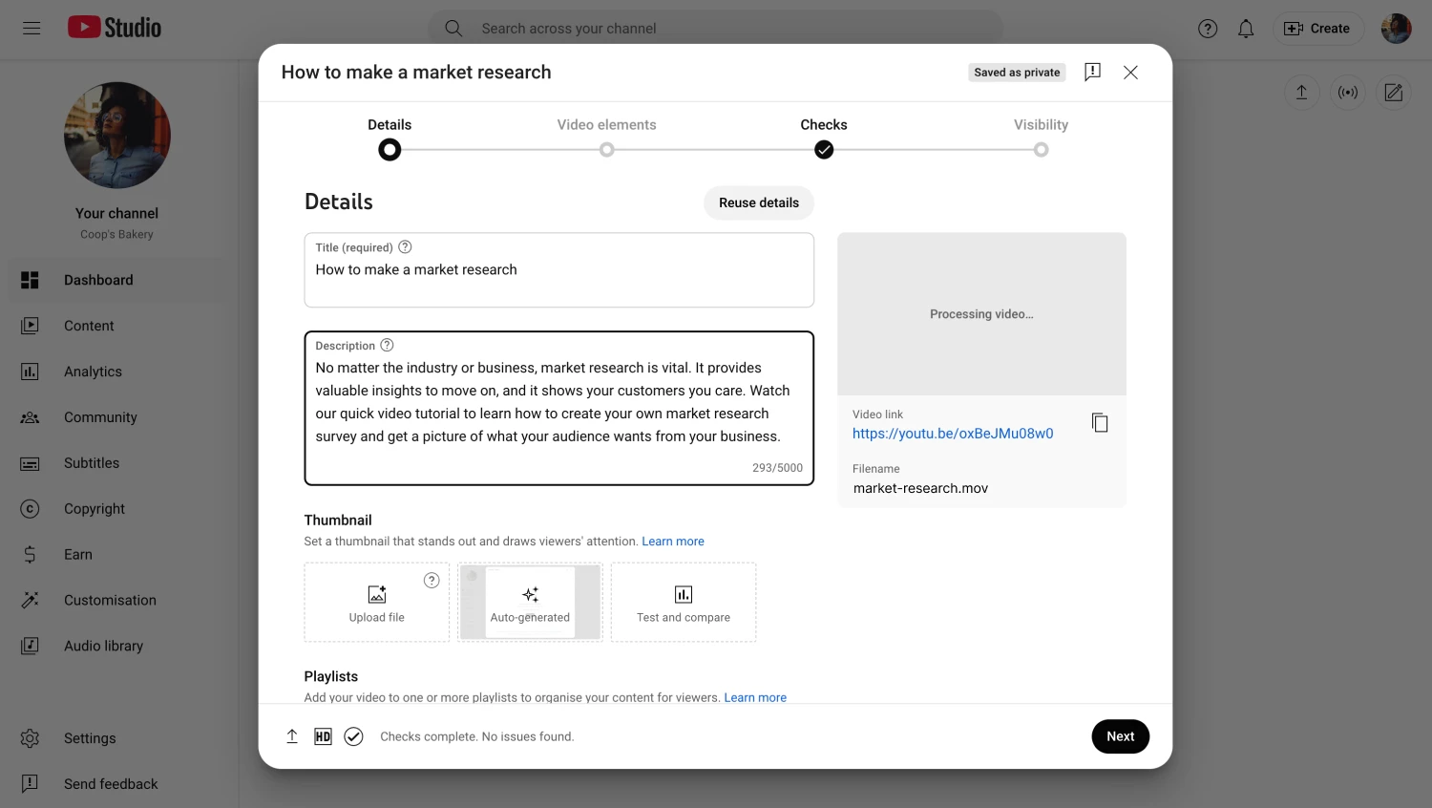
Task: Click Learn more link under Thumbnail
Action: tap(672, 542)
